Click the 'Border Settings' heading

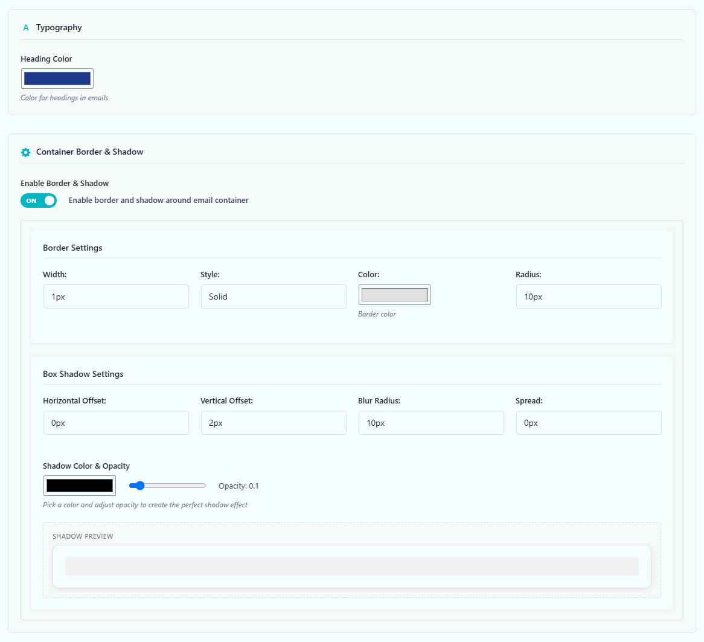tap(72, 248)
